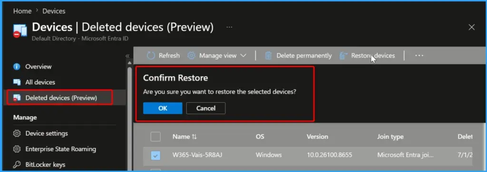Go to Devices breadcrumb link
487x172 pixels.
pos(54,11)
